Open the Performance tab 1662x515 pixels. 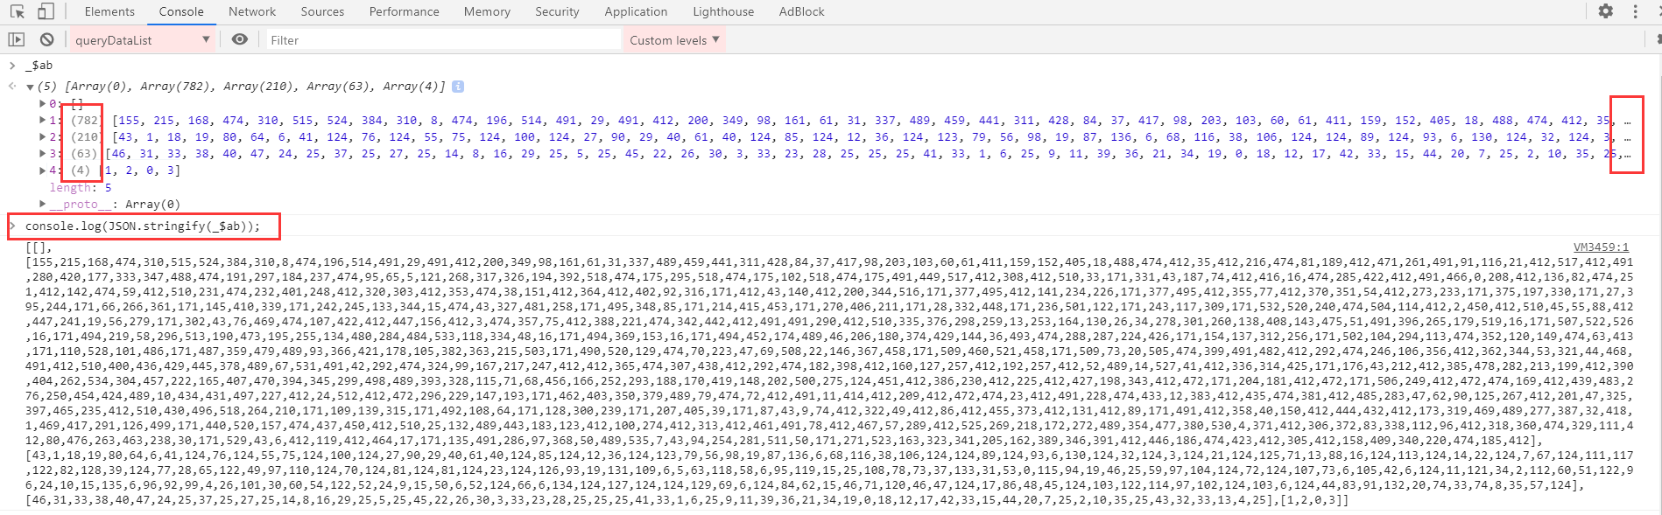404,11
